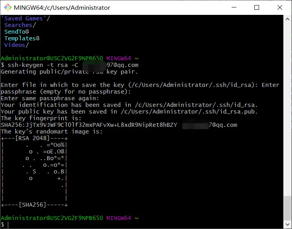Maximize the MINGW64 terminal window
292x229 pixels.
click(x=257, y=7)
